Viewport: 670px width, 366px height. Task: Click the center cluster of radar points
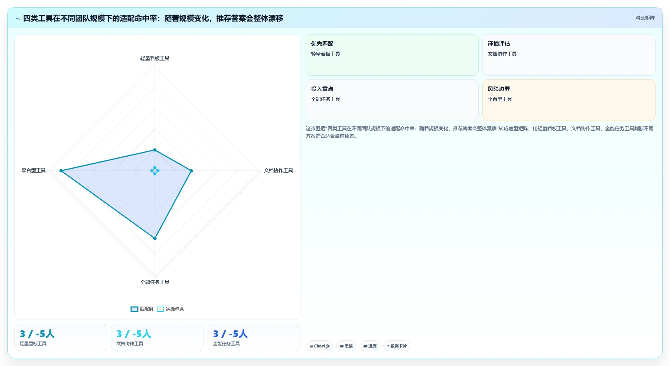(155, 171)
